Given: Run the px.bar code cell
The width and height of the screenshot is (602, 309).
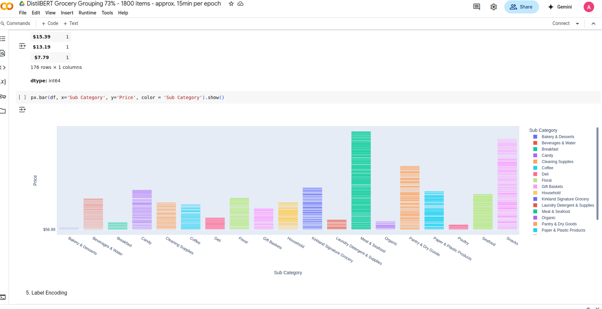Looking at the screenshot, I should pos(22,97).
